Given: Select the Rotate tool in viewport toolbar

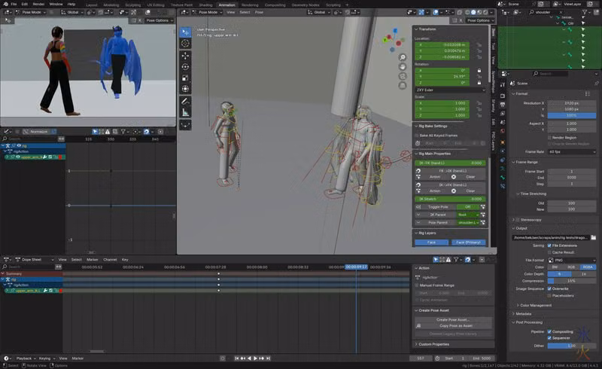Looking at the screenshot, I should pos(185,67).
